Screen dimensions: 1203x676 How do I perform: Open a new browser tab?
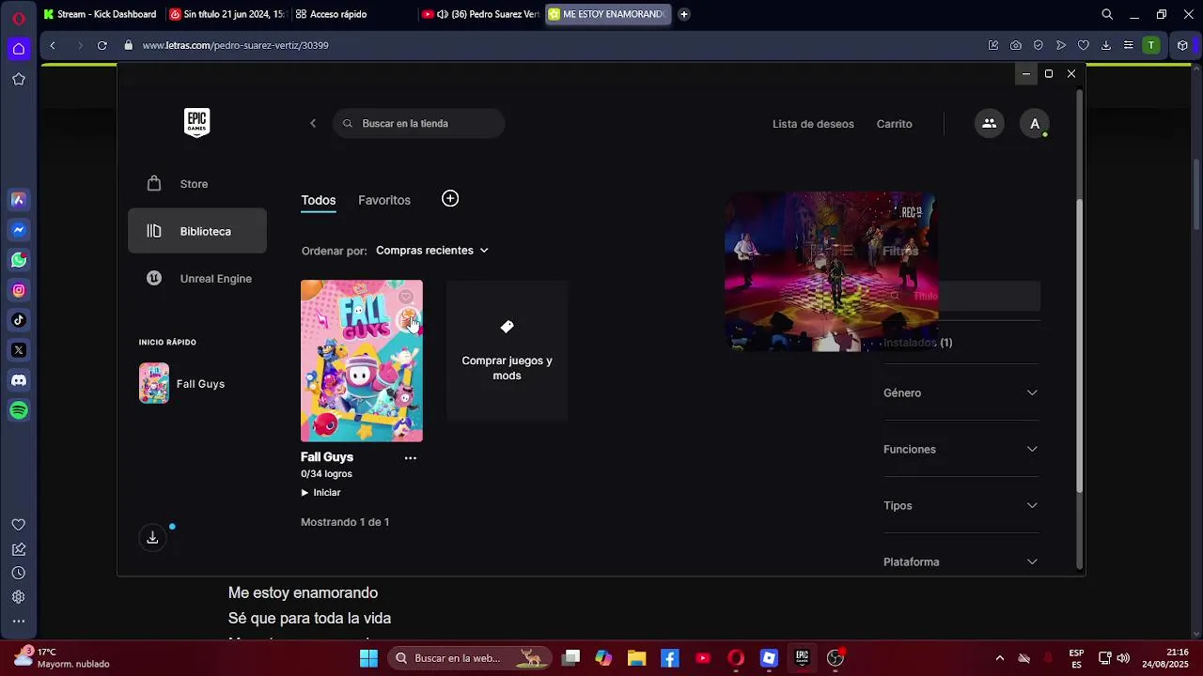point(684,14)
